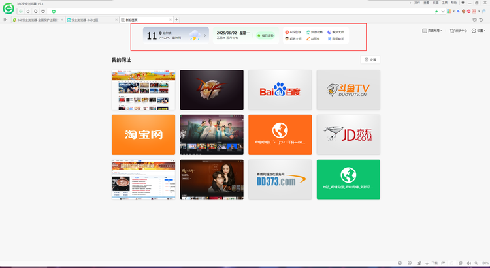
Task: Open the 百度 site tile
Action: [x=280, y=90]
